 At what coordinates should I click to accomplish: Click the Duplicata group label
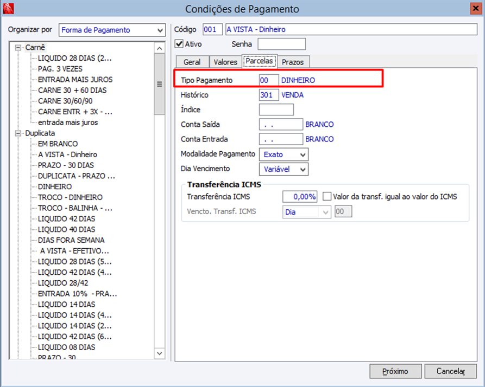tap(40, 133)
